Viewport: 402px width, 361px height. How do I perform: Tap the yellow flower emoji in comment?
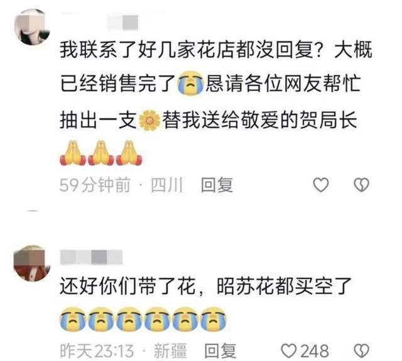tap(149, 120)
